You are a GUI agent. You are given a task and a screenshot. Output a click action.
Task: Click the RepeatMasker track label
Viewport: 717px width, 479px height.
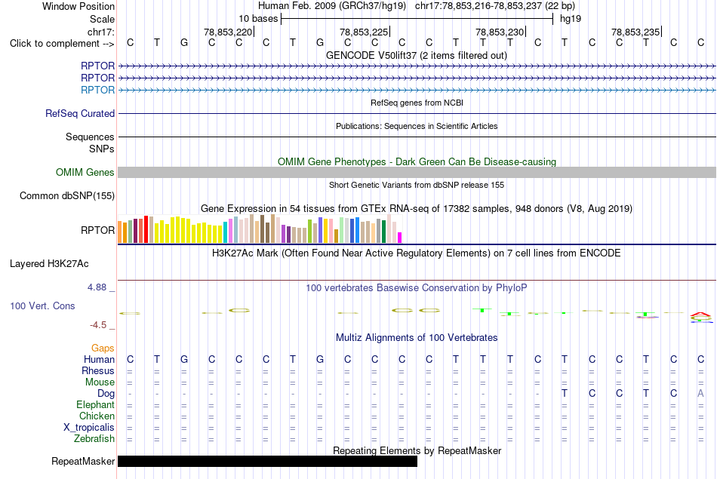pos(83,461)
